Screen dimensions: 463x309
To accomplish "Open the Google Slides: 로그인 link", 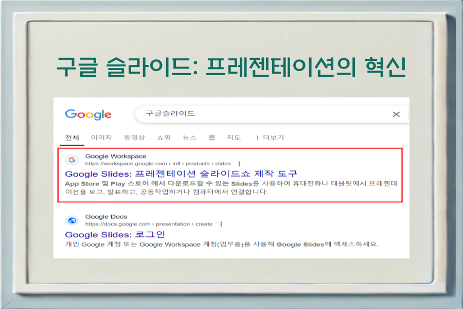I will 115,234.
